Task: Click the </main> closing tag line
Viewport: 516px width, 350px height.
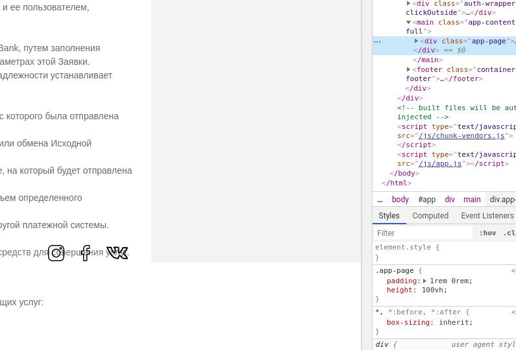Action: 428,60
